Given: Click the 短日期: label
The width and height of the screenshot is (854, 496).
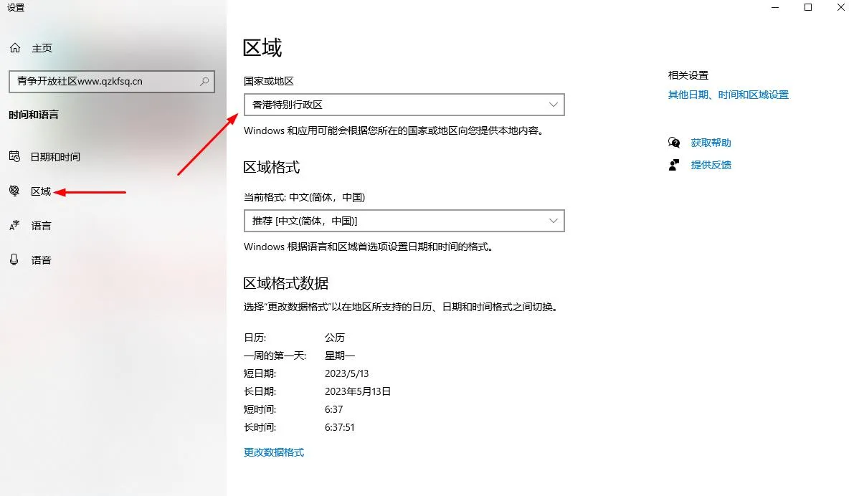Looking at the screenshot, I should click(x=260, y=373).
